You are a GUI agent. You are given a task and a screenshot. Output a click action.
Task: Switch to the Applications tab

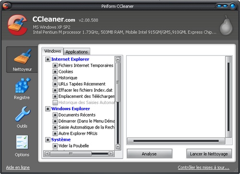point(77,52)
